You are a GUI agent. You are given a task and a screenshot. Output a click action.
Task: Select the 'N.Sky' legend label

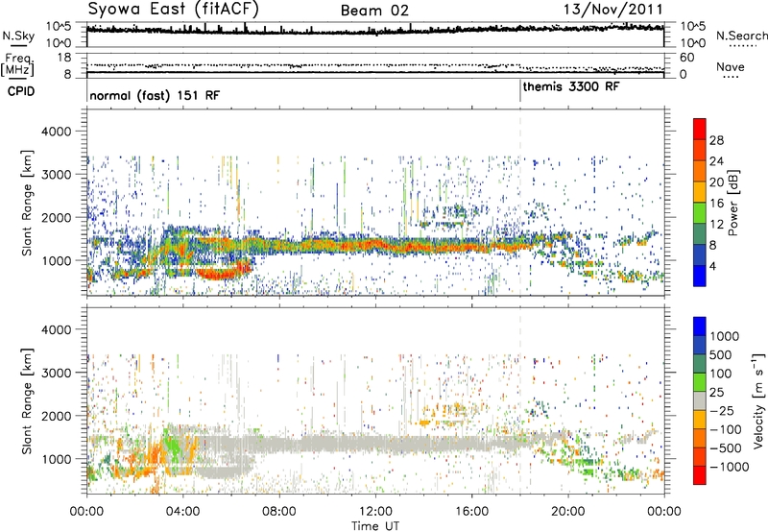pos(18,36)
